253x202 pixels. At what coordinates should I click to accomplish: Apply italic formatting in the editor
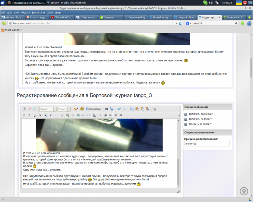[x=29, y=115]
